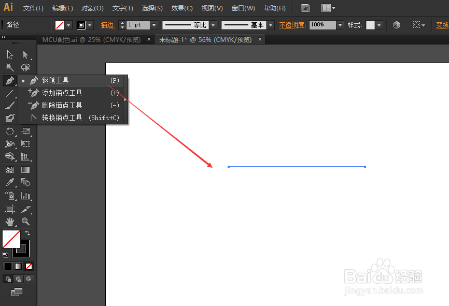
Task: Open the 描边 stroke panel link
Action: click(108, 25)
